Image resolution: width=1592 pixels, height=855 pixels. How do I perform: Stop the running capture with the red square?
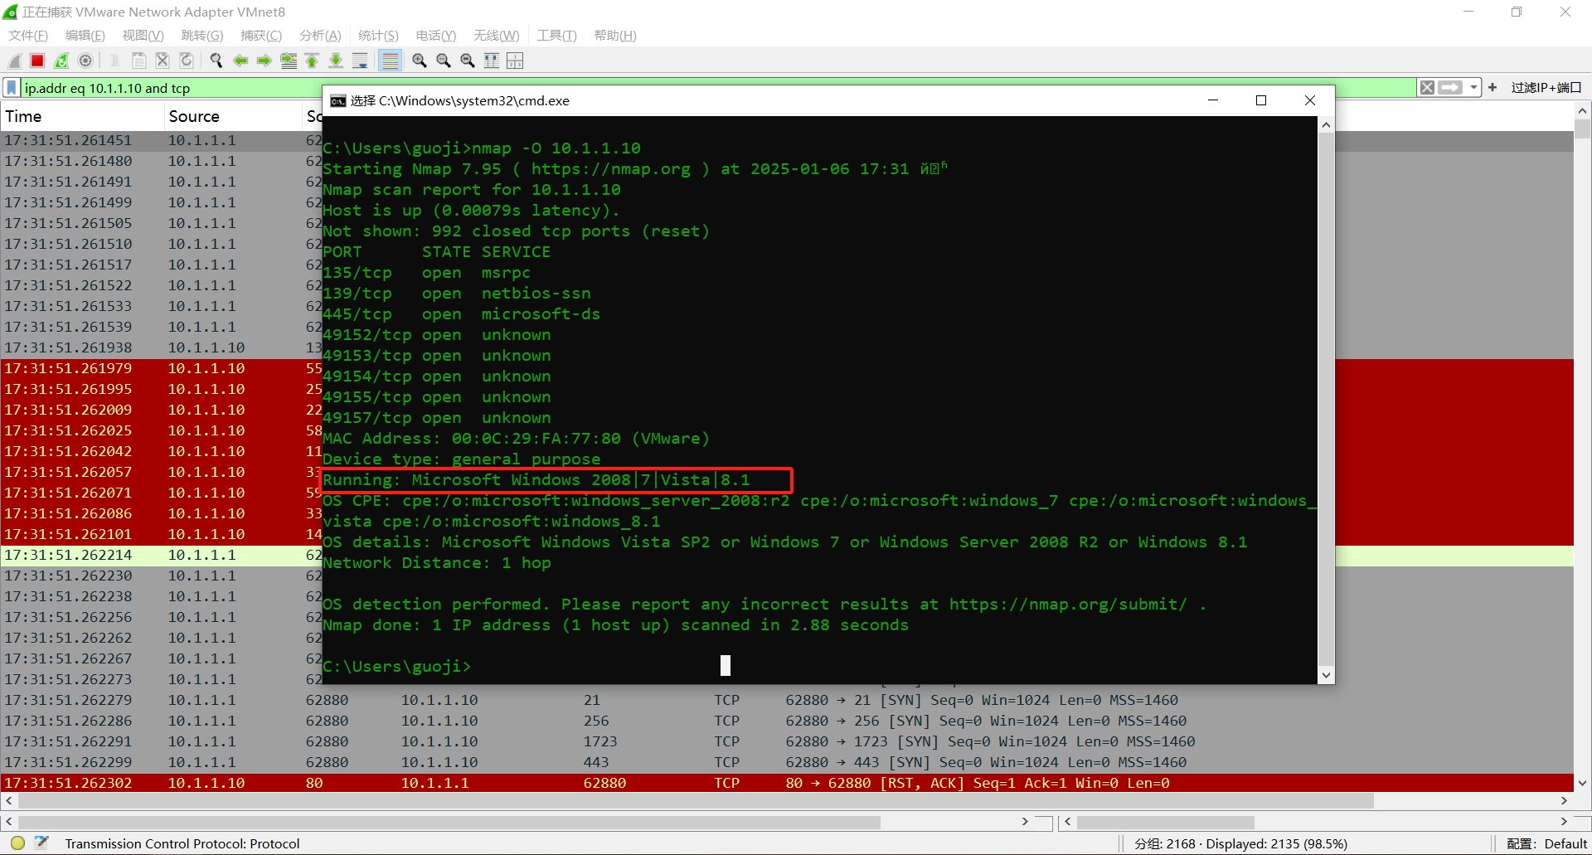(37, 61)
